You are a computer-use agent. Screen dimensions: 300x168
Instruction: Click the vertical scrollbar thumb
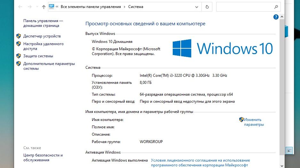[x=282, y=87]
